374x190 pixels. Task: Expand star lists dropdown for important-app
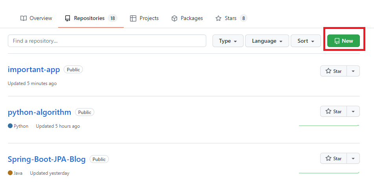(x=353, y=71)
